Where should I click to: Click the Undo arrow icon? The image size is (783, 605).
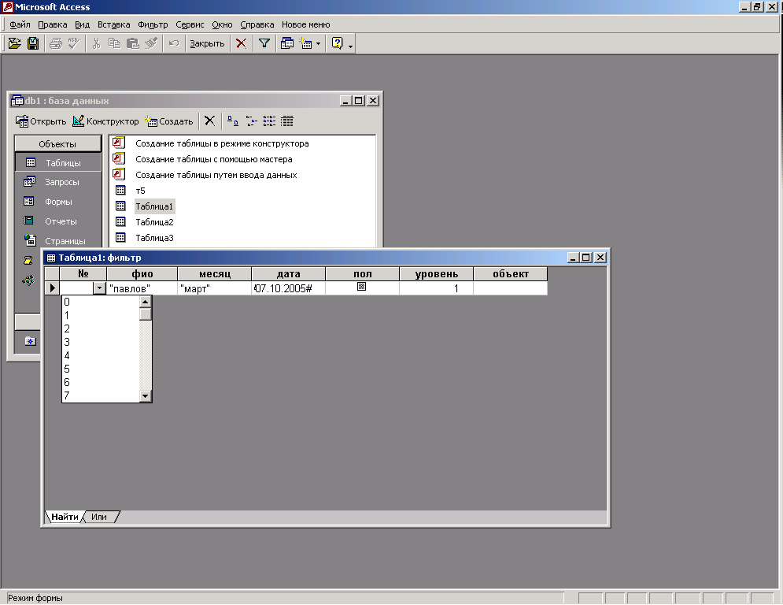point(174,43)
